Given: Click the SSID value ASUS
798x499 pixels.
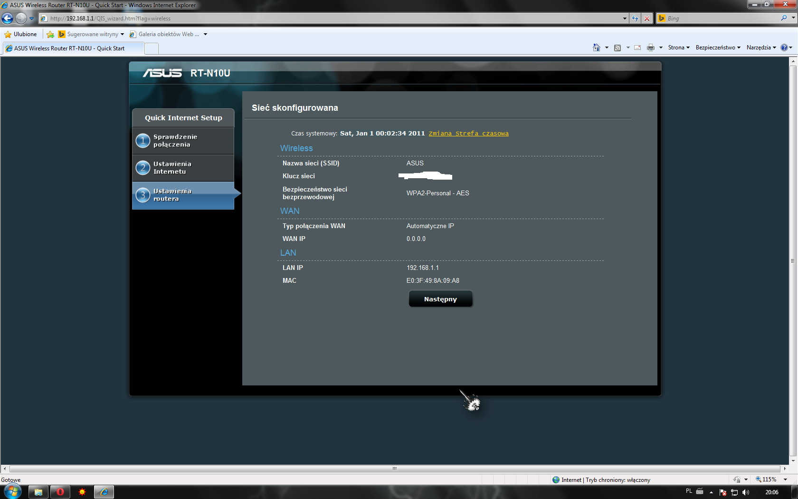Looking at the screenshot, I should click(x=415, y=163).
